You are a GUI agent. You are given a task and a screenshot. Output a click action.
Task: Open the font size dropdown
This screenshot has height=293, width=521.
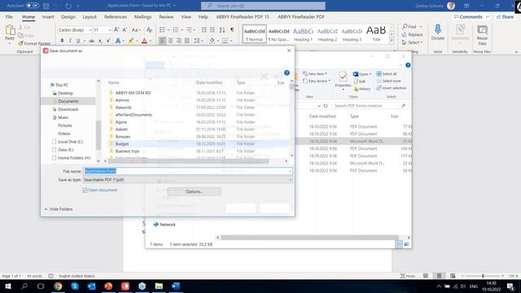[110, 30]
